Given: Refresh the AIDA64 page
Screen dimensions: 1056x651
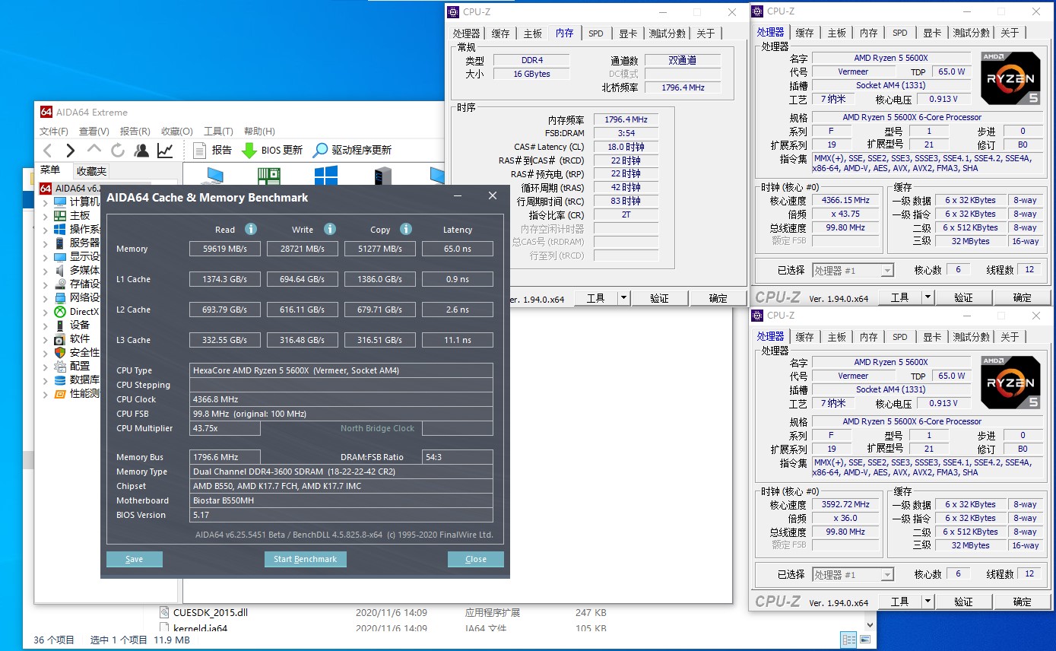Looking at the screenshot, I should pos(118,150).
